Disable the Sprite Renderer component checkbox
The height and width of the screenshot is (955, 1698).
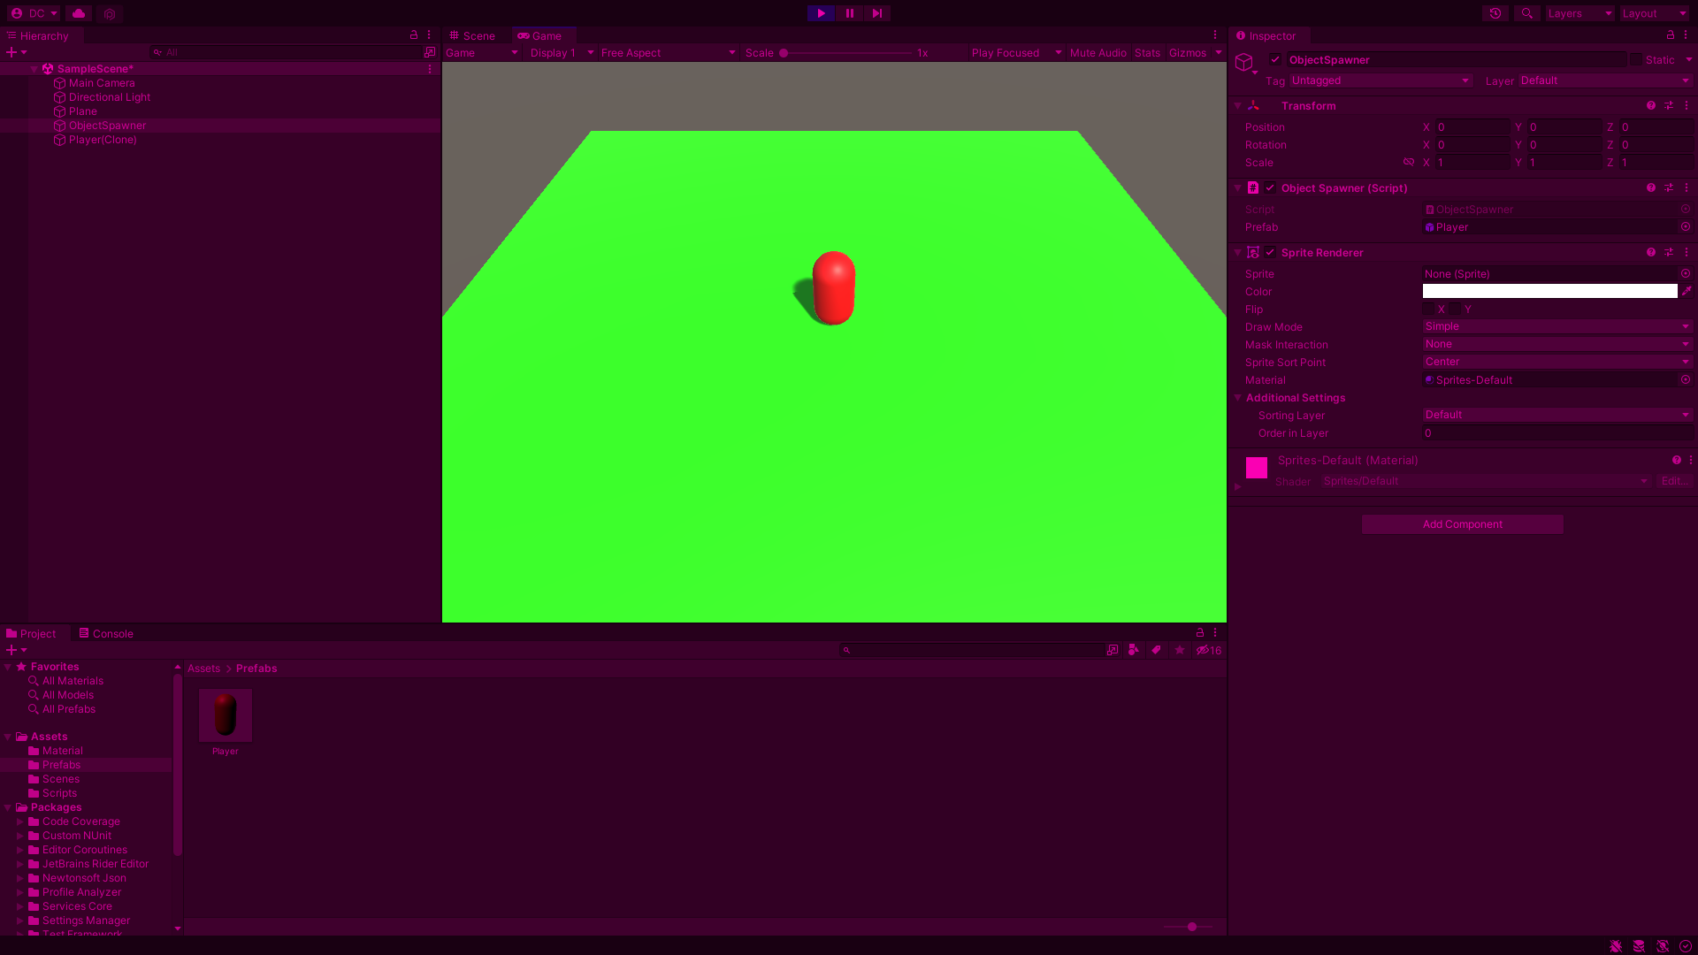[x=1270, y=253]
